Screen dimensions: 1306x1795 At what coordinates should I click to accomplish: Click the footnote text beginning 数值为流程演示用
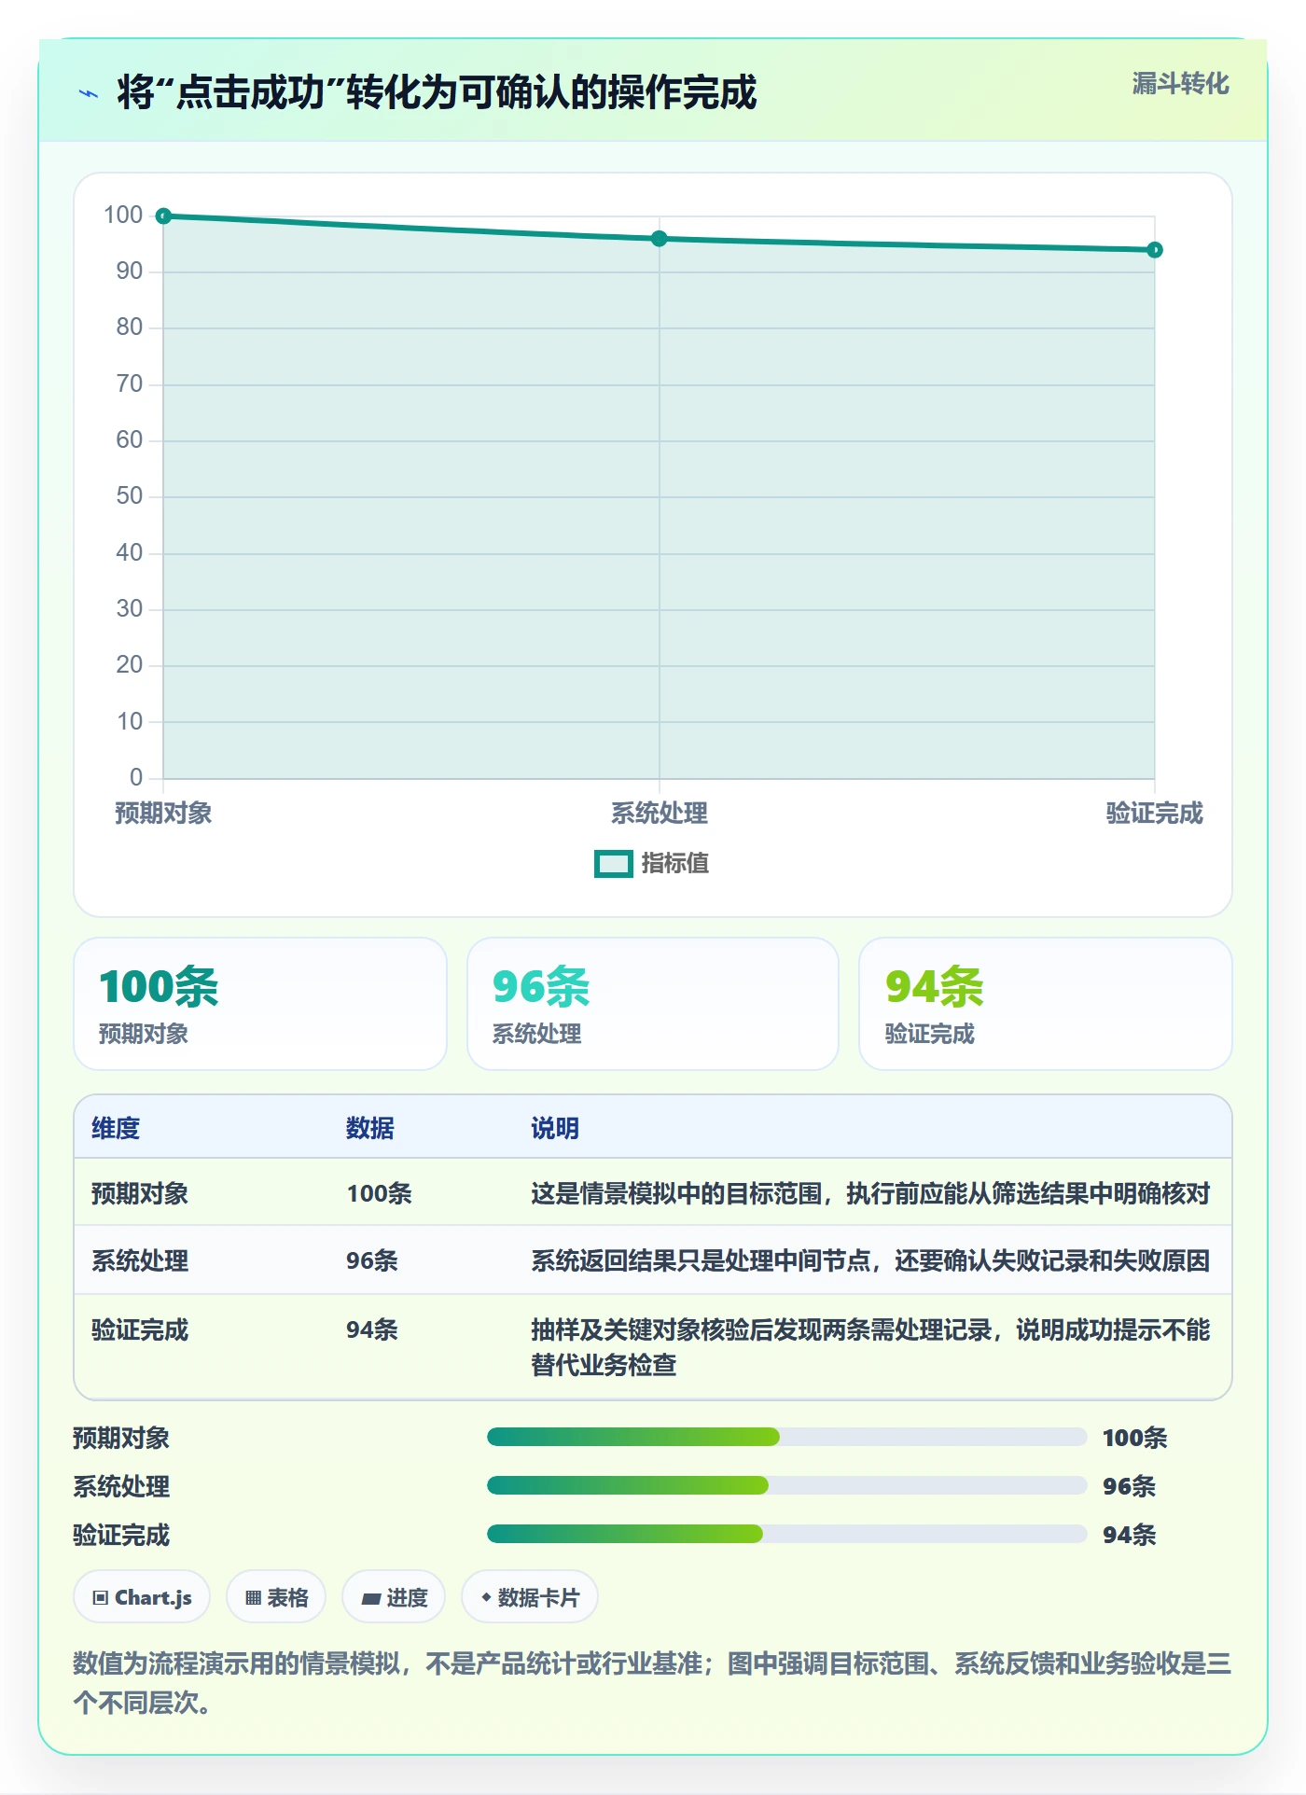[x=652, y=1683]
